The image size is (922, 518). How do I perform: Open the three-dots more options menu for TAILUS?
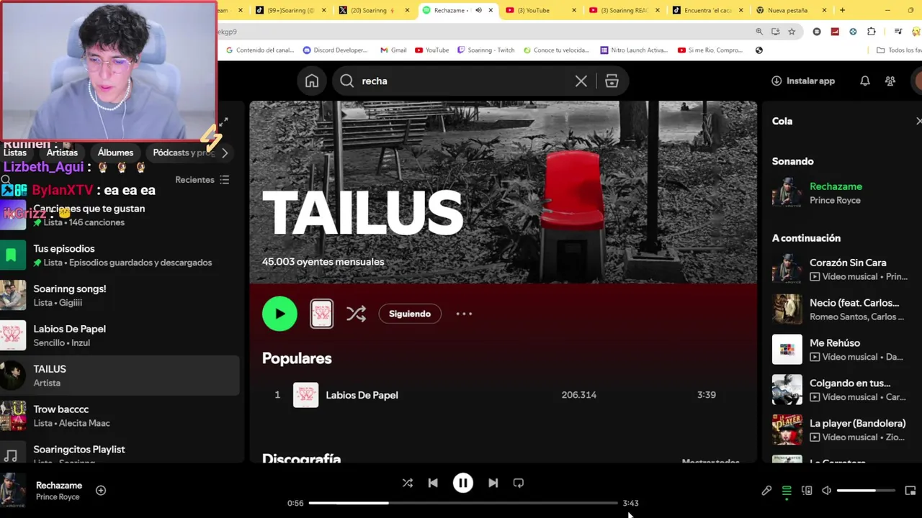464,314
